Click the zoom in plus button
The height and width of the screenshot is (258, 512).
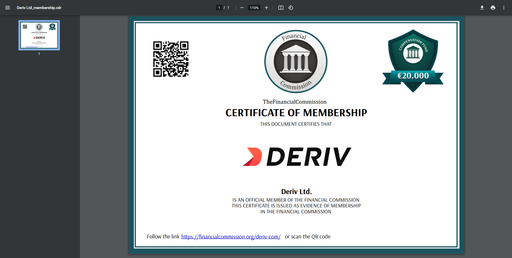coord(266,8)
